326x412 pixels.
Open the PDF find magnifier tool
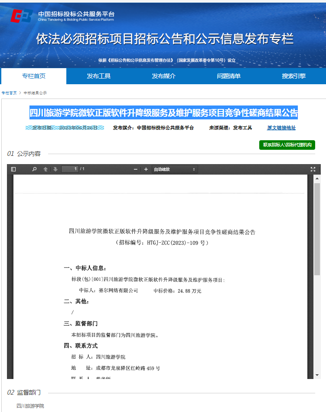pos(34,169)
